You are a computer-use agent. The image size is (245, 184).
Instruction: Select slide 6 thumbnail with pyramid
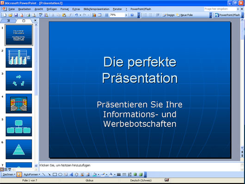click(19, 149)
